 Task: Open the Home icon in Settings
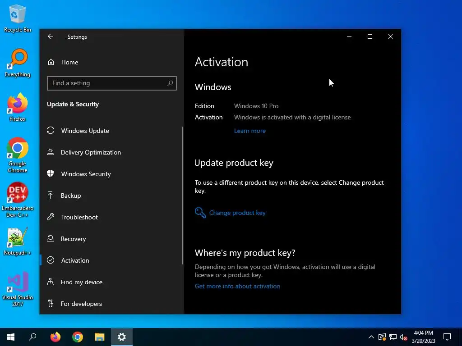pos(51,62)
